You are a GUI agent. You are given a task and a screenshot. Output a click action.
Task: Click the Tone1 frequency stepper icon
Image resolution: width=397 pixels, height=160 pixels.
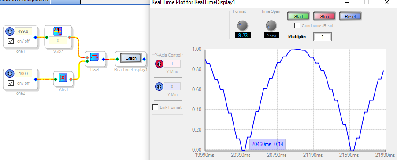10,32
